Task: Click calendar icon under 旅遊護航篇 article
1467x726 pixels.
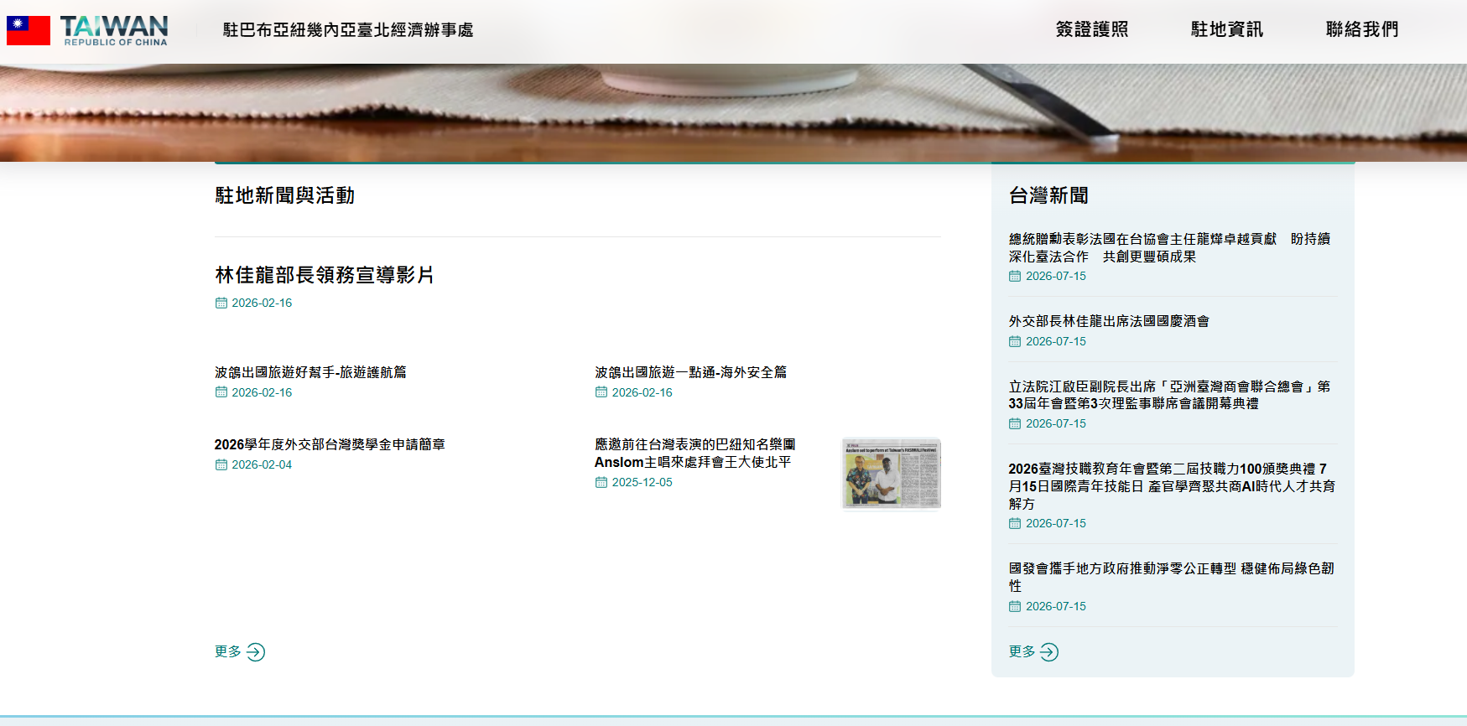Action: tap(221, 392)
